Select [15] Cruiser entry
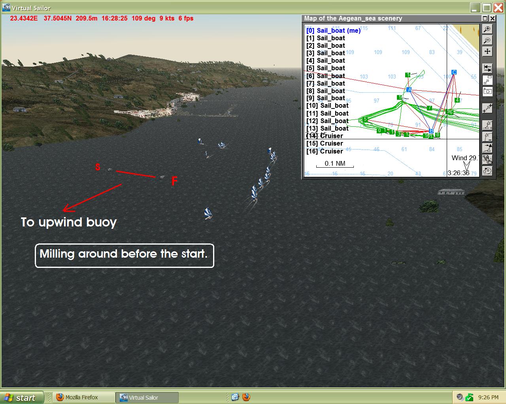The height and width of the screenshot is (404, 506). (x=325, y=143)
